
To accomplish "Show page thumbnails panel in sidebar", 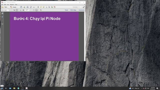I will pos(2,13).
